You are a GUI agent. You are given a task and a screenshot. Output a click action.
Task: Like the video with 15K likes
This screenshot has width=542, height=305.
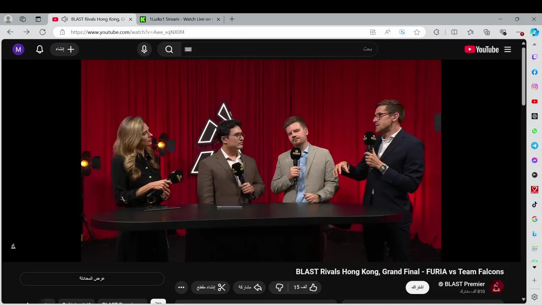coord(305,287)
